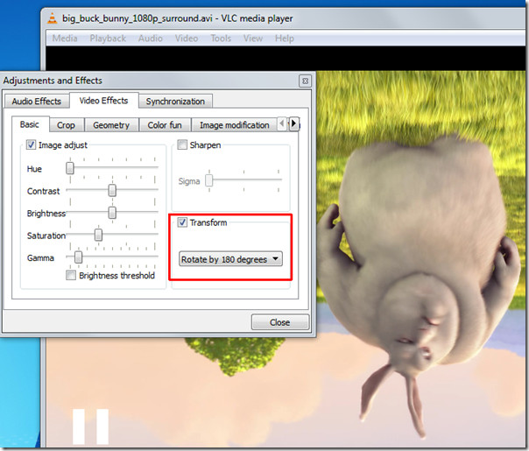Toggle the Image adjust checkbox
Image resolution: width=529 pixels, height=451 pixels.
[31, 145]
